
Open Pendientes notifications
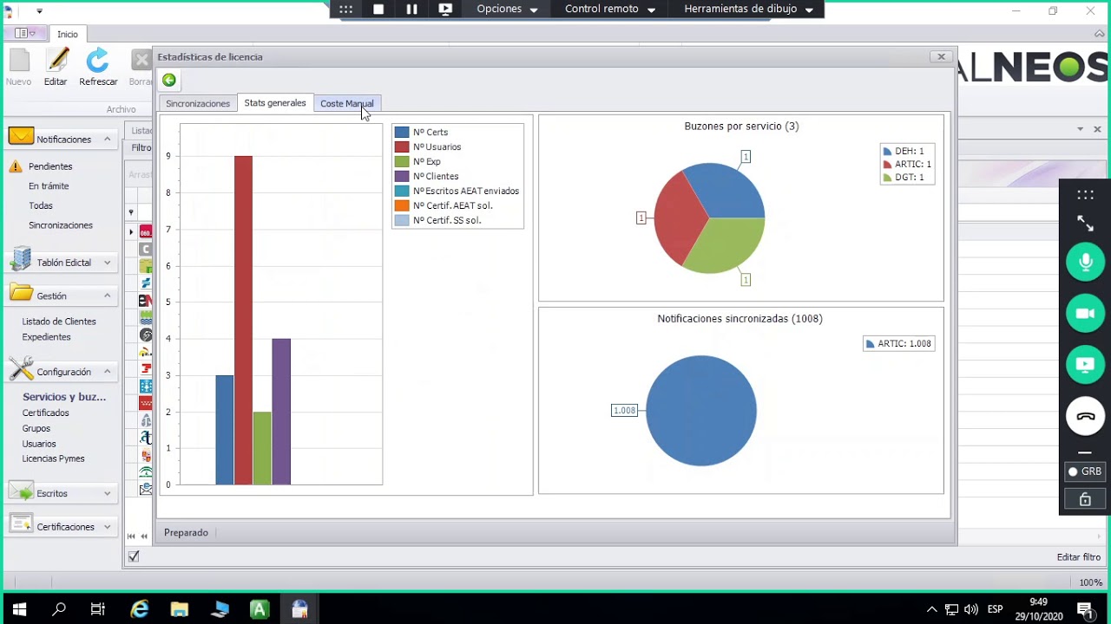tap(50, 166)
